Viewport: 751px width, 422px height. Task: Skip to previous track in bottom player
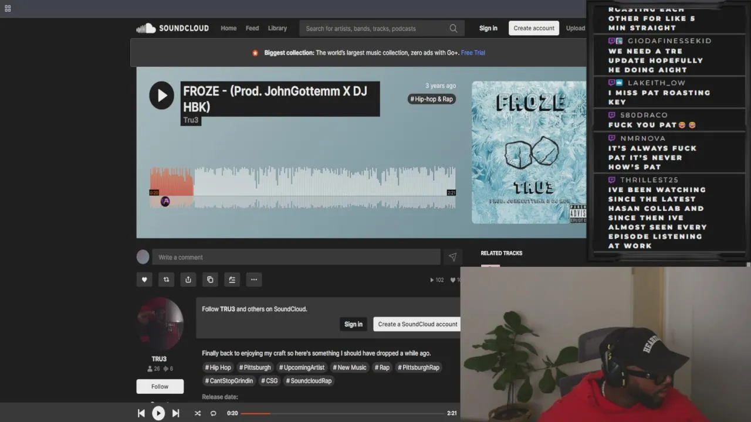[x=141, y=413]
